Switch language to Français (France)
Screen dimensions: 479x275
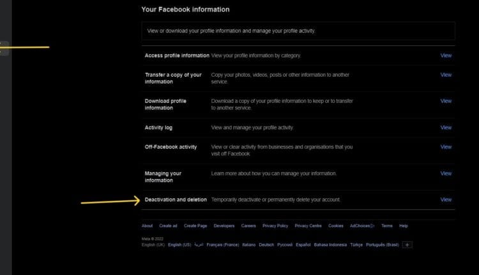(x=224, y=245)
